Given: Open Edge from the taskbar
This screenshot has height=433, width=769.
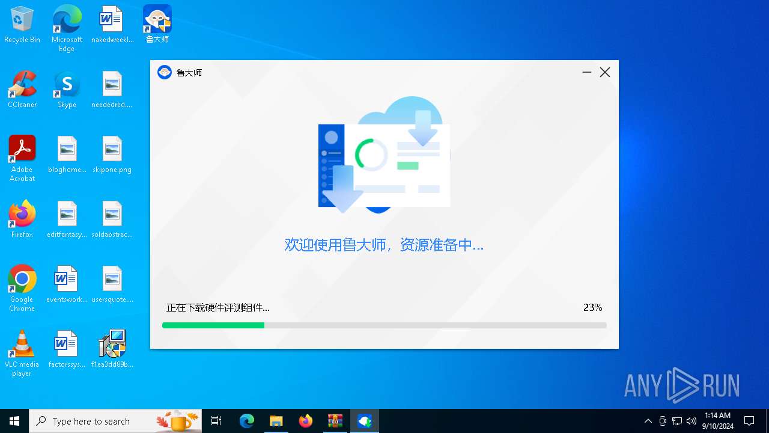Looking at the screenshot, I should tap(247, 421).
